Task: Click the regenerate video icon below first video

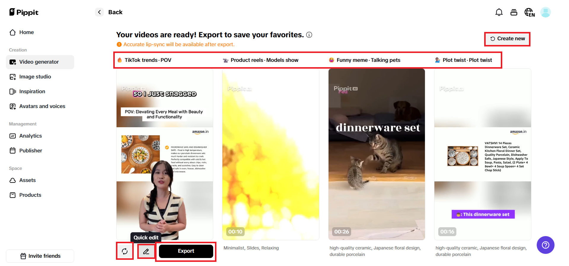Action: coord(125,251)
